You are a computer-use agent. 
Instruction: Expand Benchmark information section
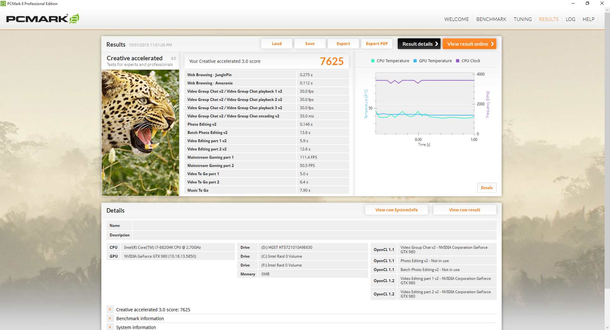click(x=110, y=318)
